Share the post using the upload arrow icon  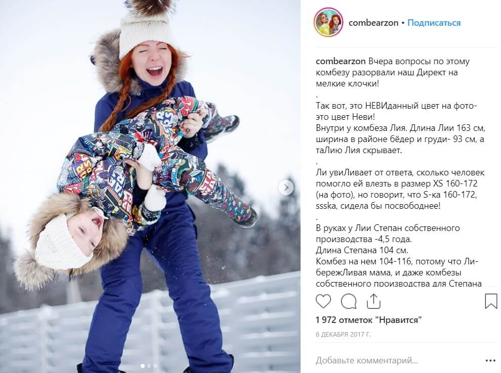click(373, 301)
